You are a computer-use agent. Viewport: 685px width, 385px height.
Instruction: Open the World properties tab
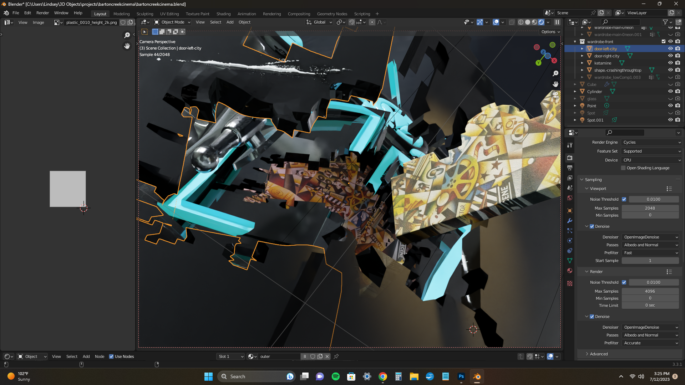point(570,198)
